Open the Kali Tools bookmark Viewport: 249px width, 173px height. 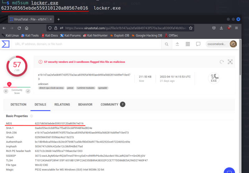point(30,35)
